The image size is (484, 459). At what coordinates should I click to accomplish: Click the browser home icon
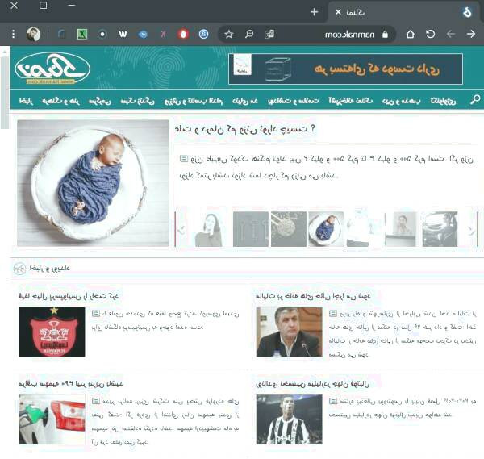(x=410, y=34)
